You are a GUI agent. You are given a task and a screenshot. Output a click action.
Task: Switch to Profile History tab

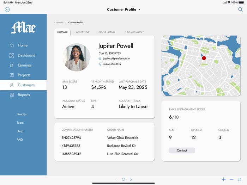click(x=107, y=32)
